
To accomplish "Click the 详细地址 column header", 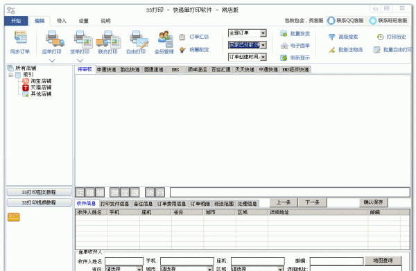I will [318, 212].
